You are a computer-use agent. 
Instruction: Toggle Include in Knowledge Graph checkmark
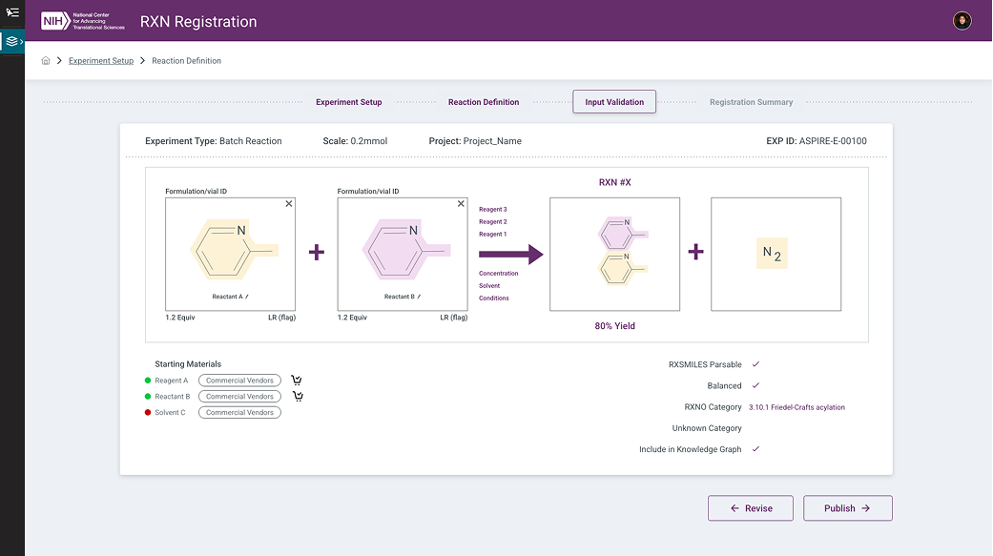(755, 449)
